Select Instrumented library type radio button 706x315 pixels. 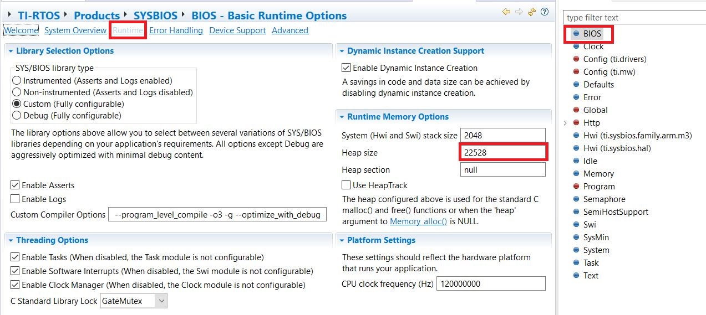click(17, 81)
